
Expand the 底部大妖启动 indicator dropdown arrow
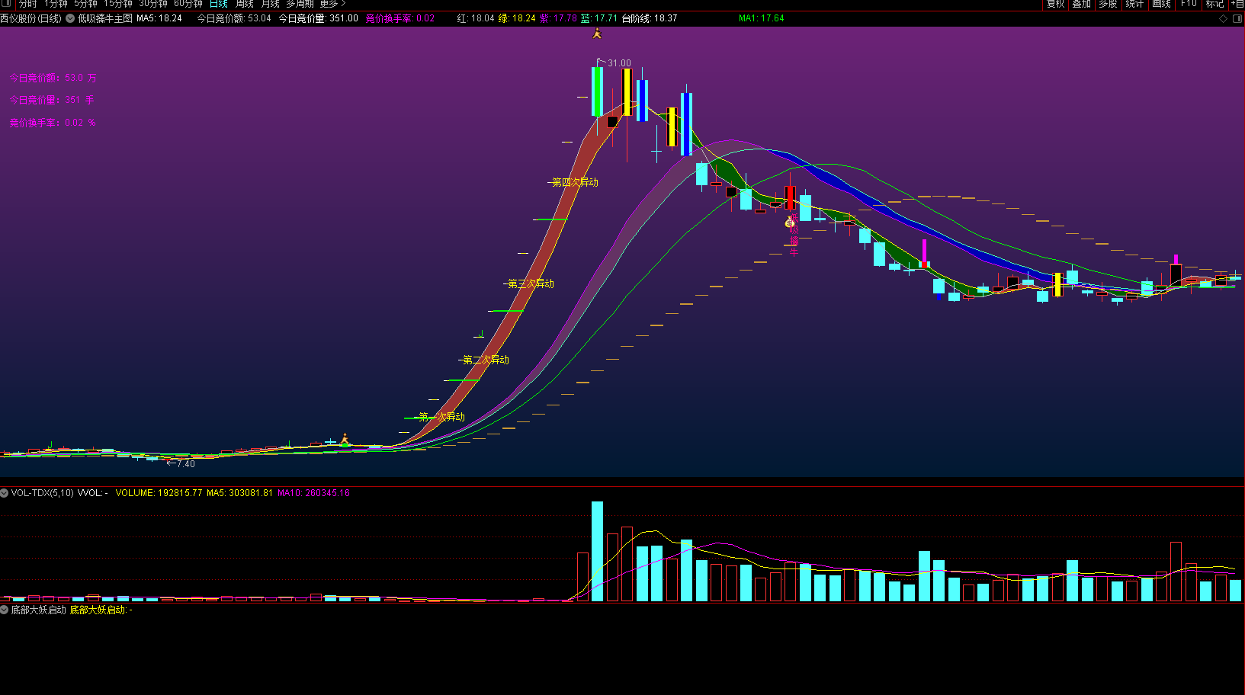[x=5, y=610]
